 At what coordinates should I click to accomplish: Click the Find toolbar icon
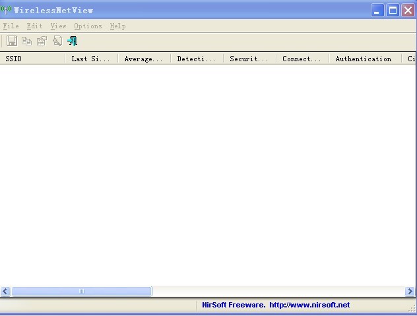[x=57, y=41]
